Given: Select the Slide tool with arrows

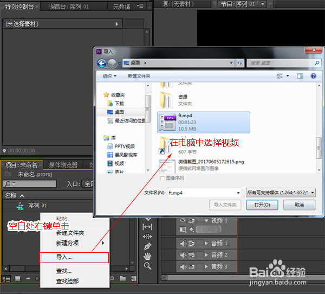Looking at the screenshot, I should coord(147,237).
